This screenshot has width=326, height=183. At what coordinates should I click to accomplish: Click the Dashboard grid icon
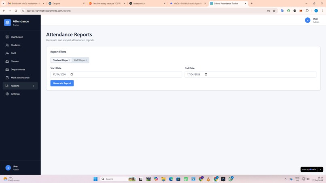[x=7, y=37]
